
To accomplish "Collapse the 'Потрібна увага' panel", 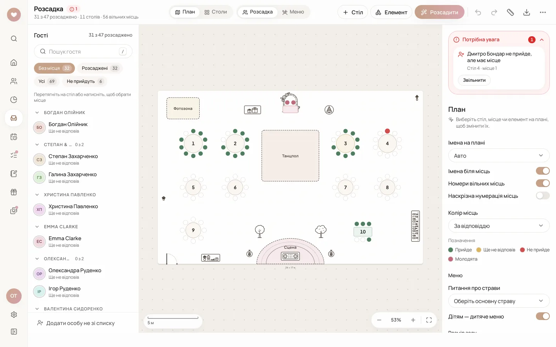I will pyautogui.click(x=542, y=40).
